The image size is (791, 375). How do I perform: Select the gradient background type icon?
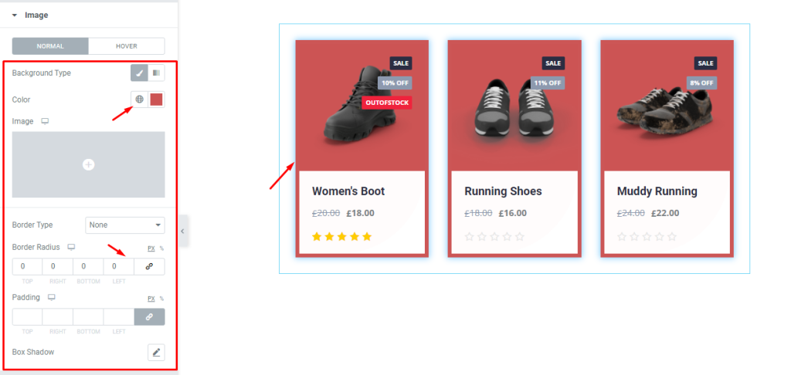click(x=156, y=73)
